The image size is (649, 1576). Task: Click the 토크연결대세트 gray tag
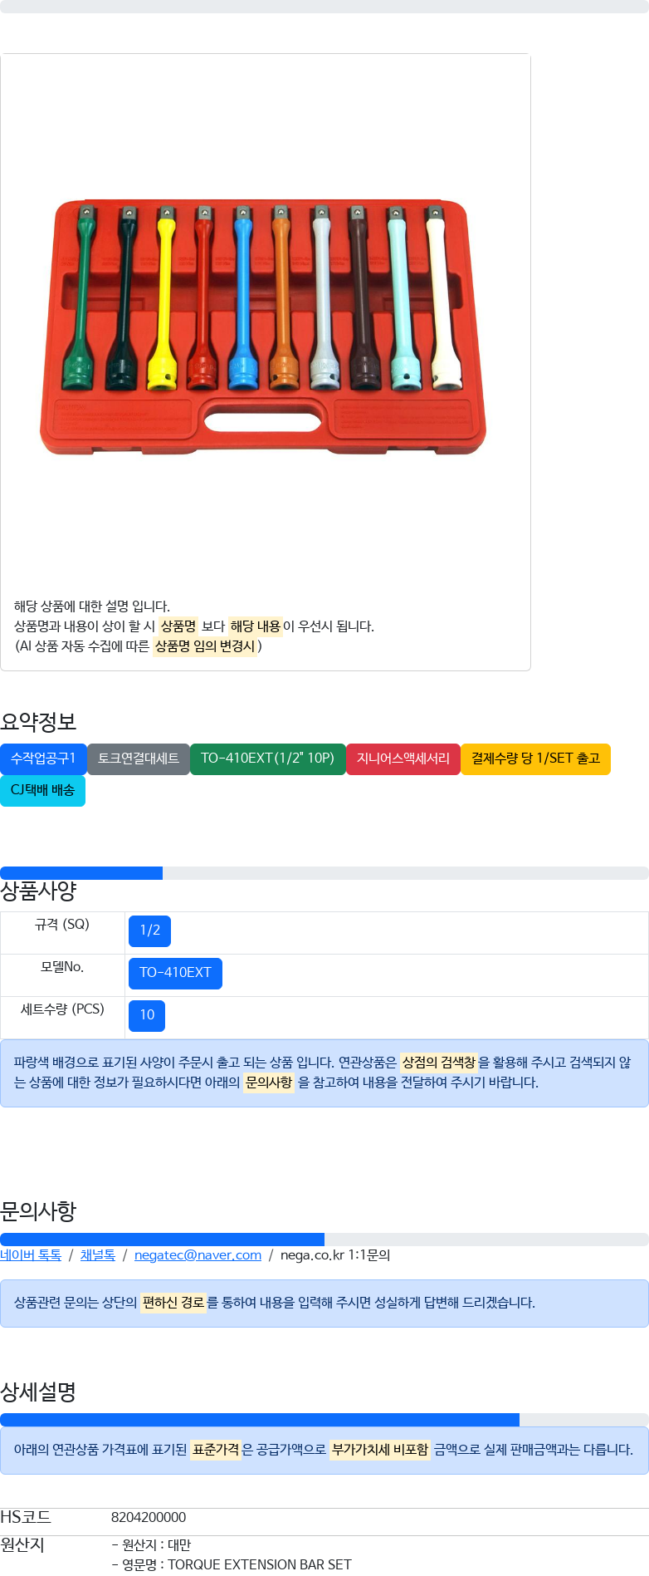tap(139, 759)
